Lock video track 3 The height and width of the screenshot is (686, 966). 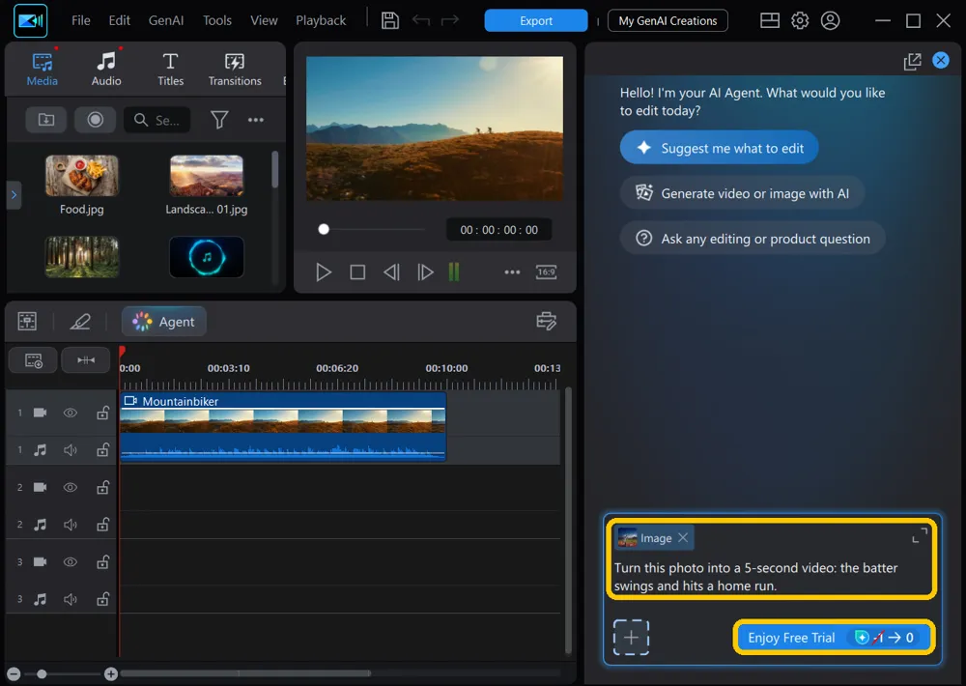pos(103,561)
